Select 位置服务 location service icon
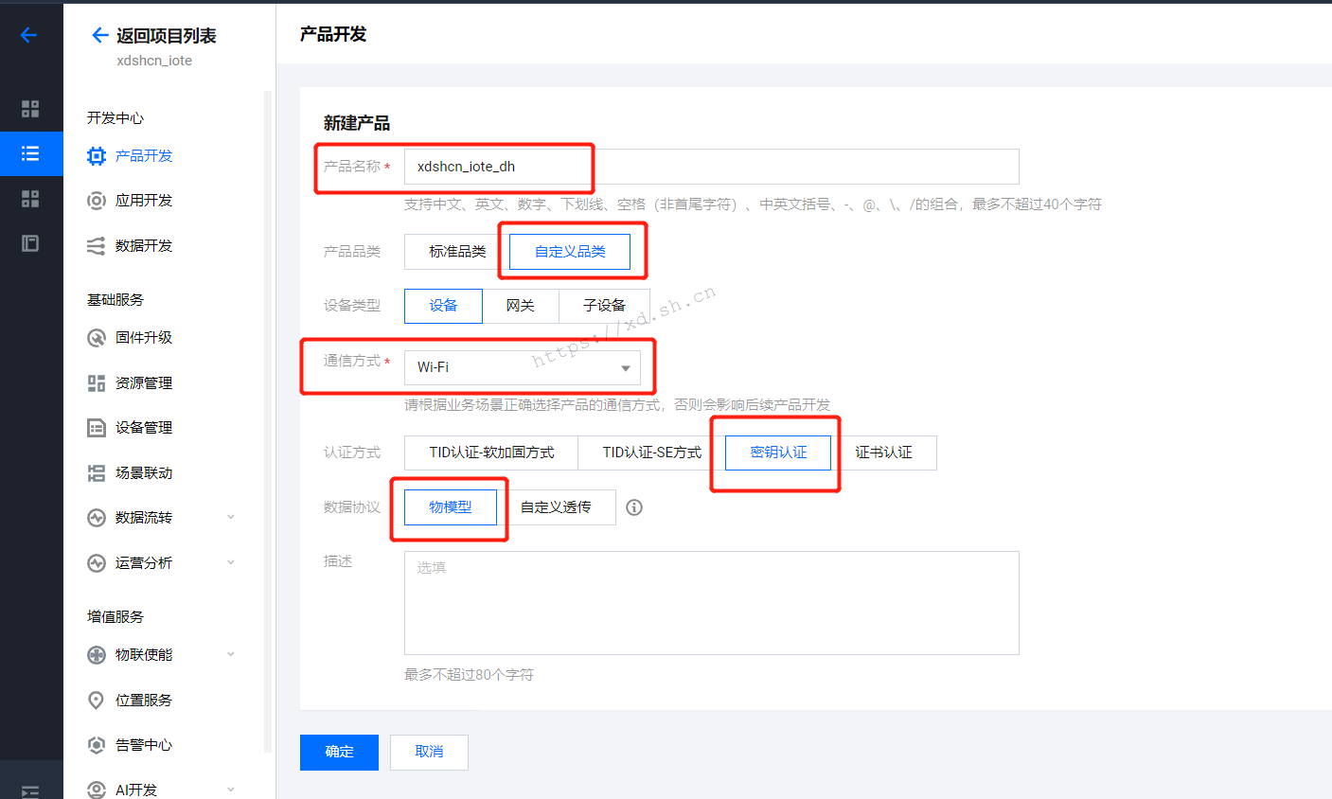 click(95, 700)
